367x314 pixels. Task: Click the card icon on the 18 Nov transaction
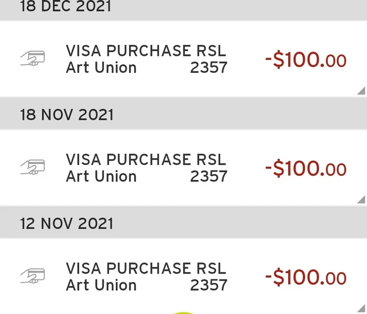(33, 168)
